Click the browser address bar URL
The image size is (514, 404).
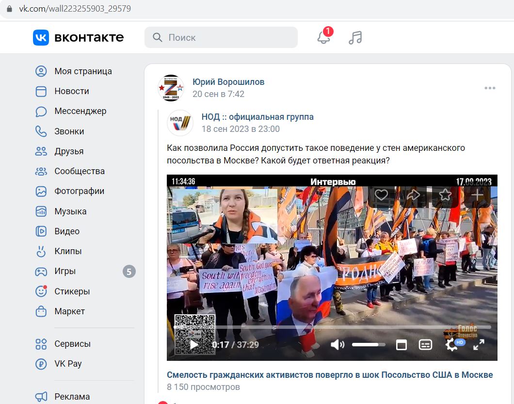click(x=75, y=9)
